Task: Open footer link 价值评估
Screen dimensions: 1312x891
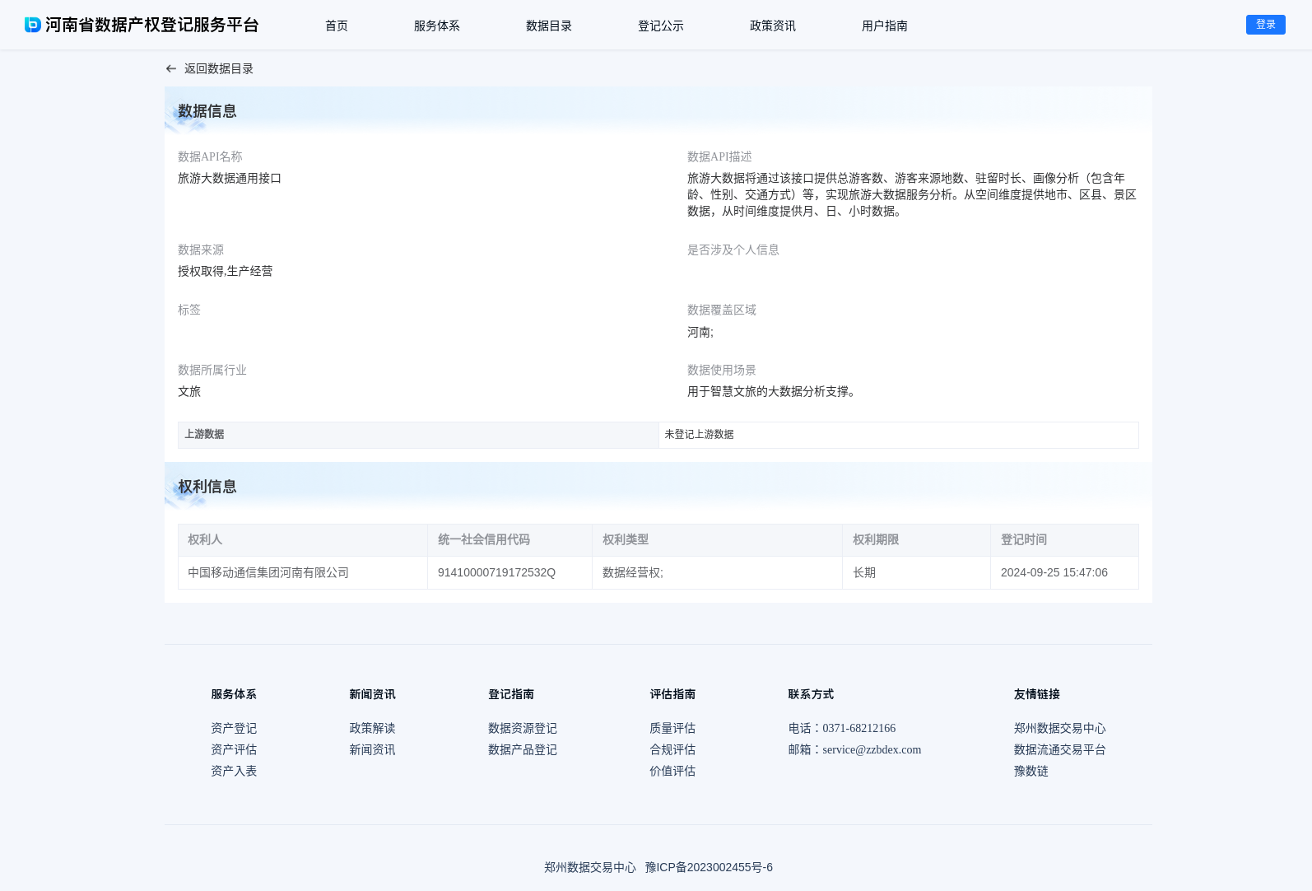Action: tap(672, 771)
